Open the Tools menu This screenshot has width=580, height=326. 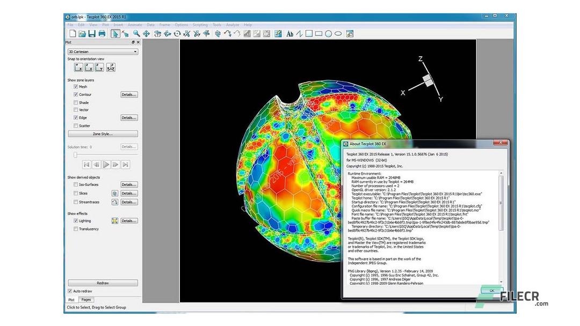tap(216, 24)
